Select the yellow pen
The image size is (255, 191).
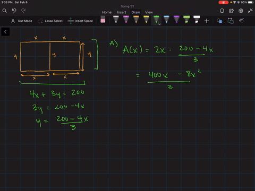[146, 20]
